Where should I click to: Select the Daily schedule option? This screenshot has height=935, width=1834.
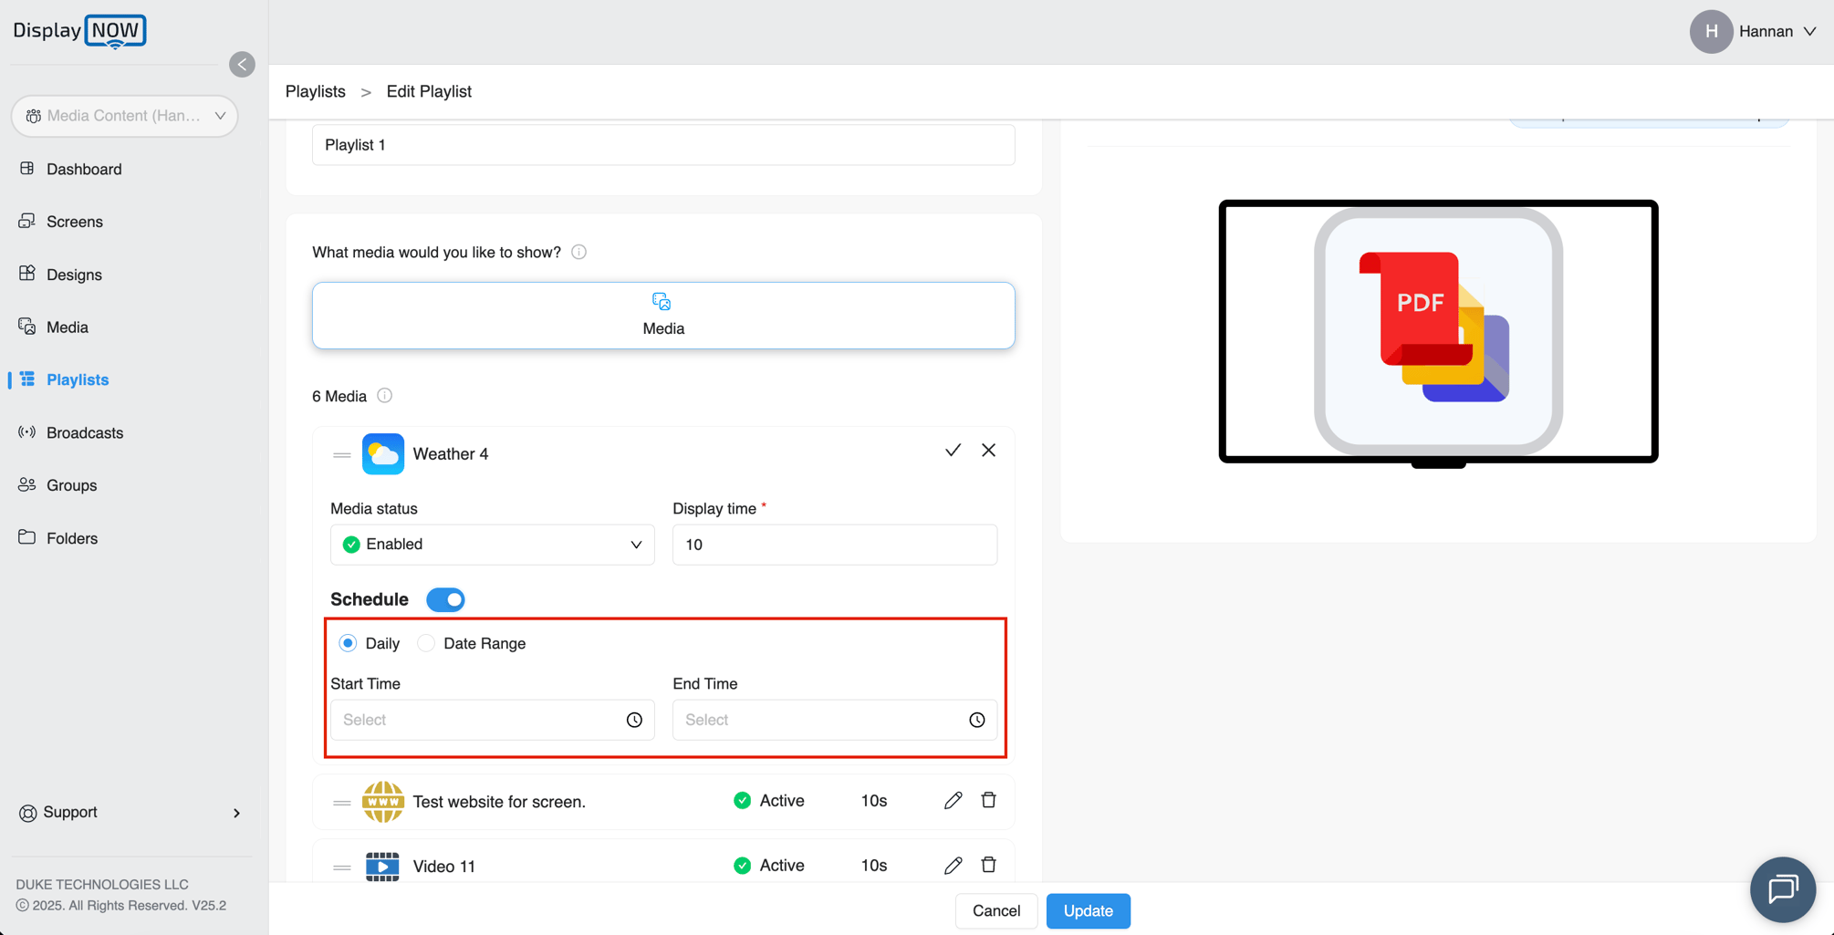(x=349, y=643)
